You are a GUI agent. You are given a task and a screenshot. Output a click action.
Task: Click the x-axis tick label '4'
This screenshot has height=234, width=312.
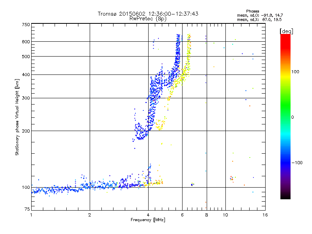(148, 215)
